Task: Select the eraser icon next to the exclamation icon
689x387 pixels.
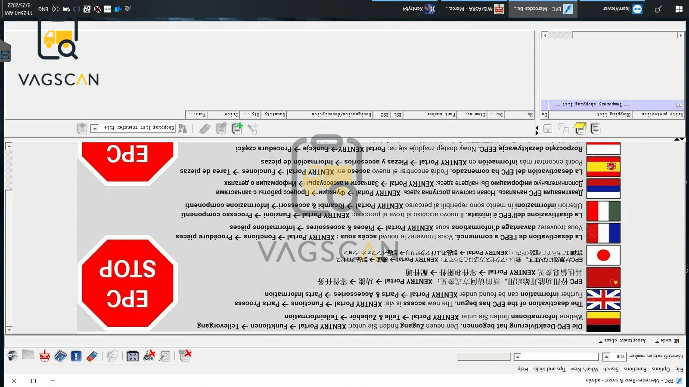Action: (x=92, y=356)
